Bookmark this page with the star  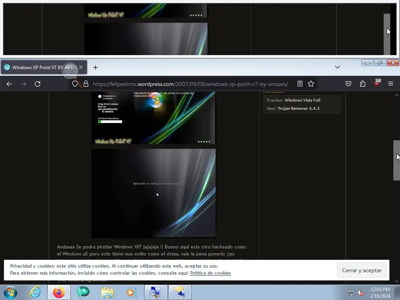point(311,84)
